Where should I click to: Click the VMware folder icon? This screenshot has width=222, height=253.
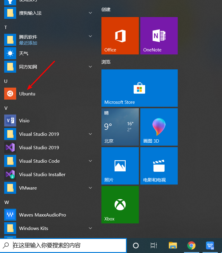tap(10, 188)
